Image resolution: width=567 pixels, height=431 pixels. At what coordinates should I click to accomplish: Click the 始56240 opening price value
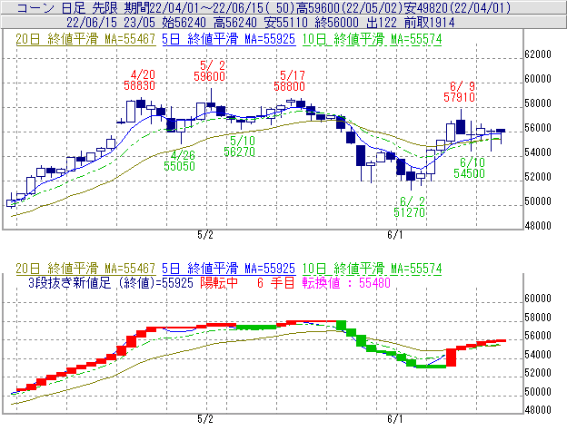click(x=184, y=23)
